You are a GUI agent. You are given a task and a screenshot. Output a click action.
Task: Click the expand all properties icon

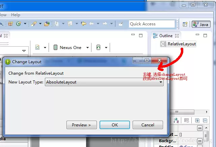[x=197, y=121]
